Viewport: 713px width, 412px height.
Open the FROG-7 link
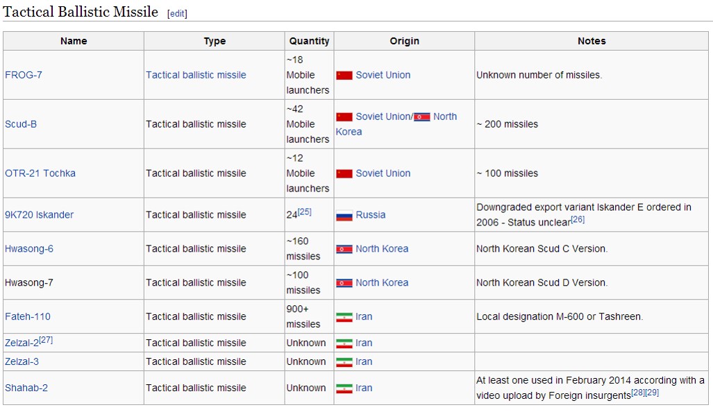pos(23,75)
